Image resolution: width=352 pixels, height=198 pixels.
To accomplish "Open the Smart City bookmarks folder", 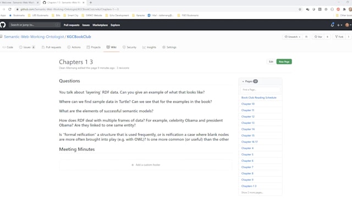I will click(71, 15).
